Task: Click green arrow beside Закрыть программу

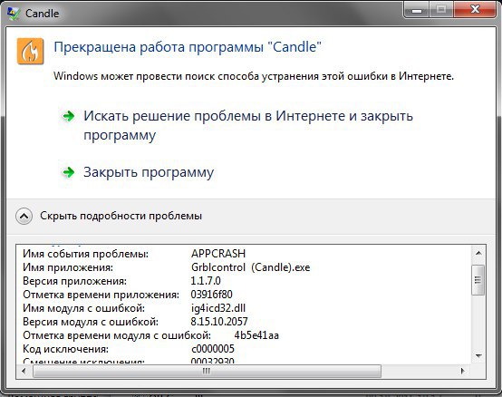Action: pos(69,172)
